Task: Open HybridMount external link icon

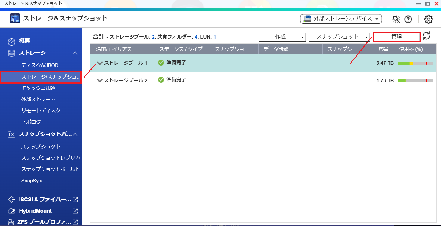Action: pos(75,211)
